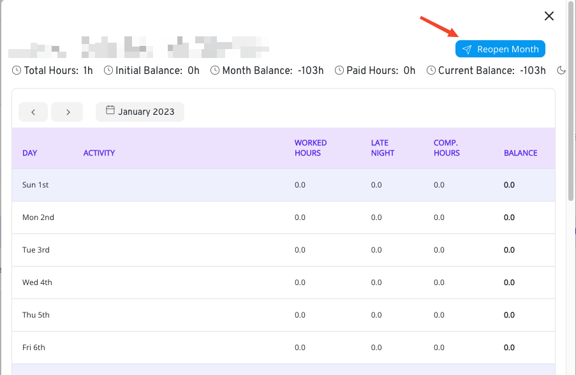Select the Thu 5th row label

pos(36,315)
